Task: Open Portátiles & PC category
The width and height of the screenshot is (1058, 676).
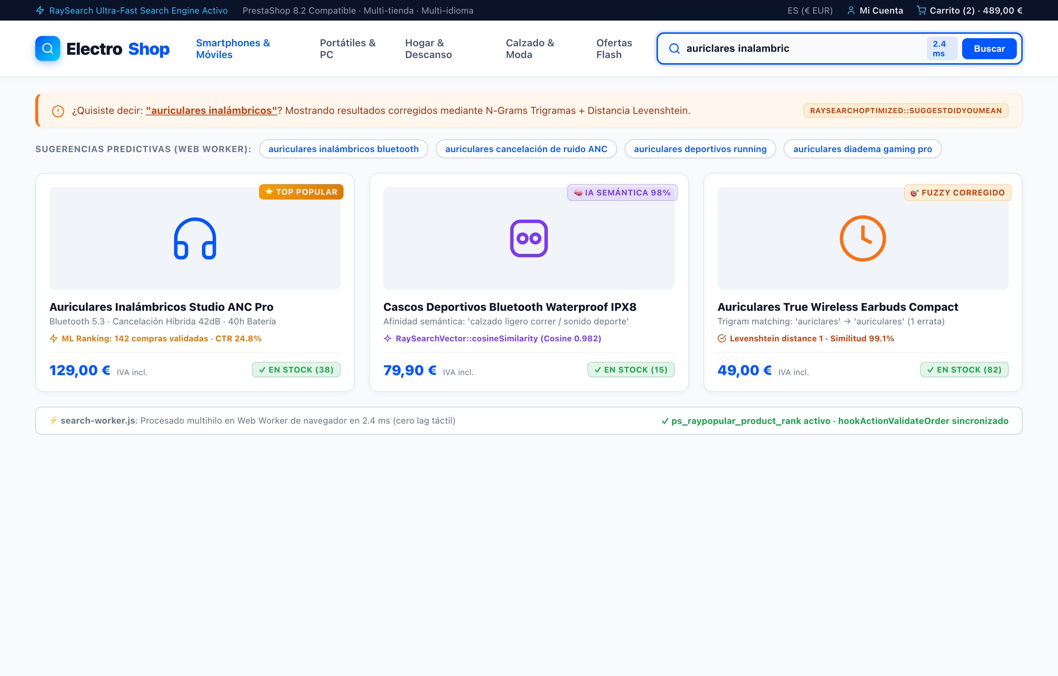Action: 348,48
